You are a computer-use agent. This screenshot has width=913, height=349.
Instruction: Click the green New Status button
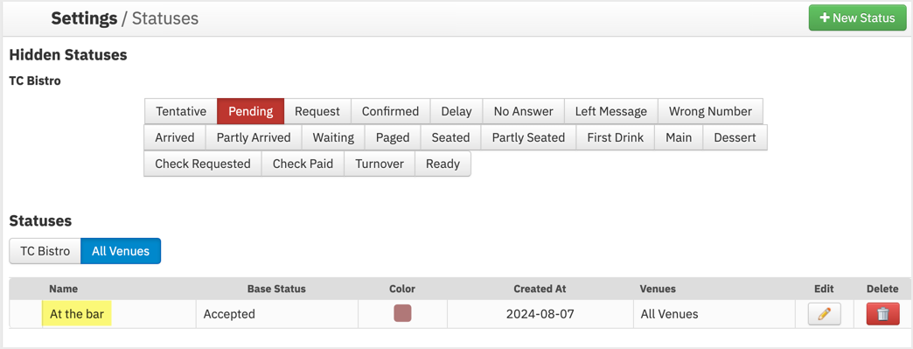click(857, 18)
